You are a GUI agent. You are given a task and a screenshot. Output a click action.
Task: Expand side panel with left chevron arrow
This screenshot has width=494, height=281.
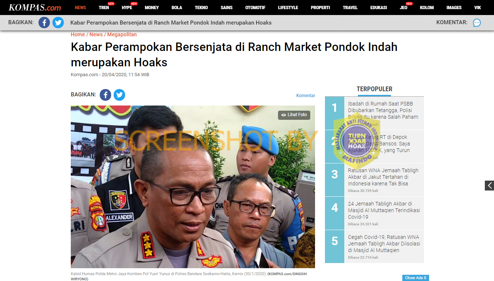[489, 185]
